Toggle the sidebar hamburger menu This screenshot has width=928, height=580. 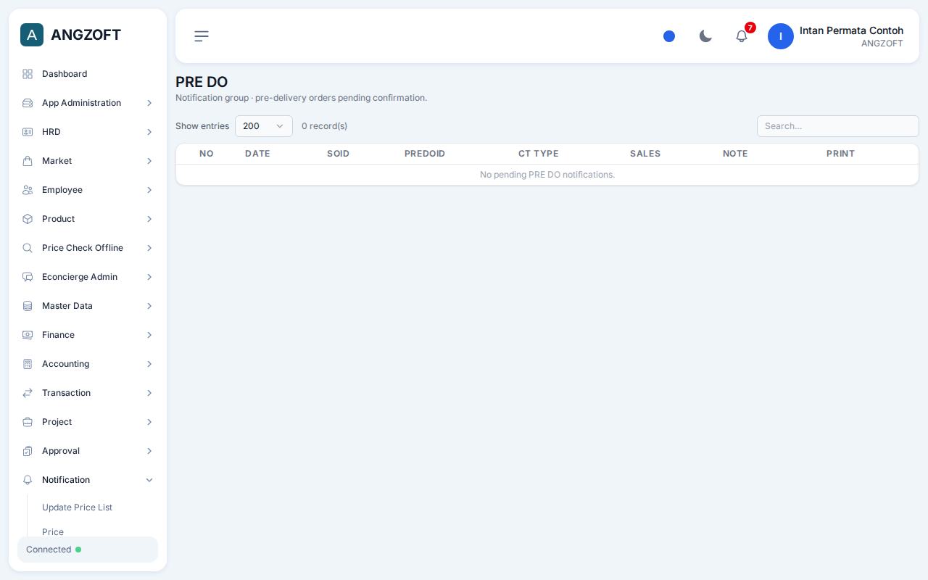tap(202, 36)
